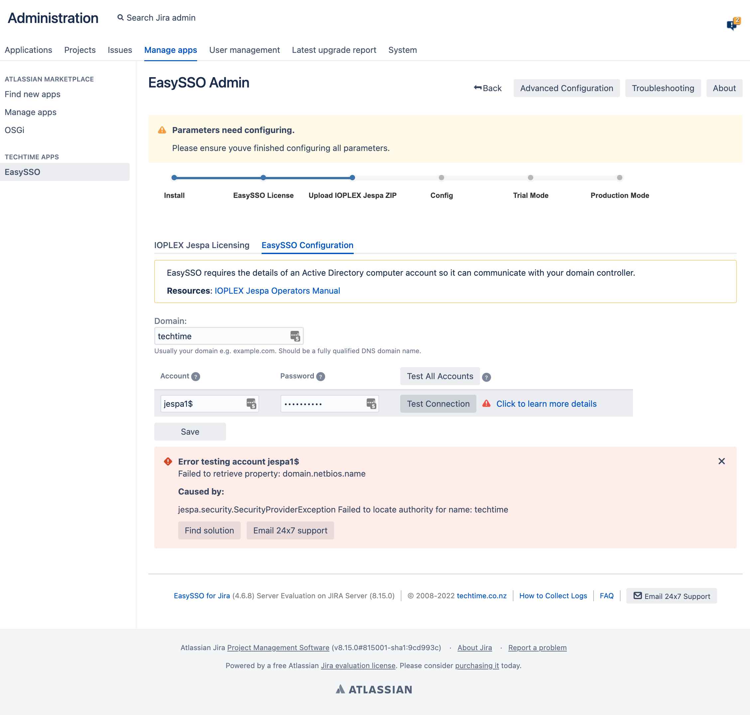Screen dimensions: 750x715
Task: Dismiss the error message with X icon
Action: [721, 461]
